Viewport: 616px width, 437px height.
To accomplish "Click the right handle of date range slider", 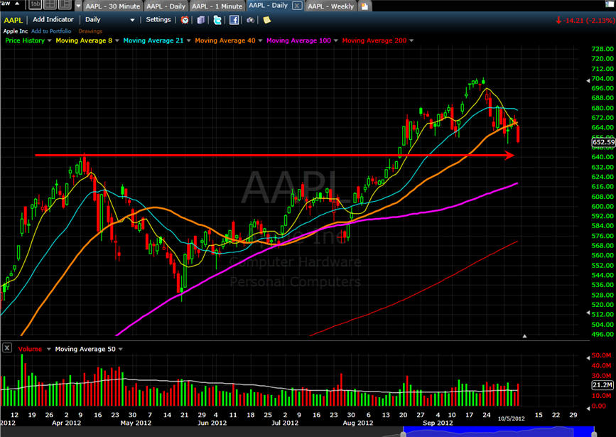I will [x=595, y=433].
